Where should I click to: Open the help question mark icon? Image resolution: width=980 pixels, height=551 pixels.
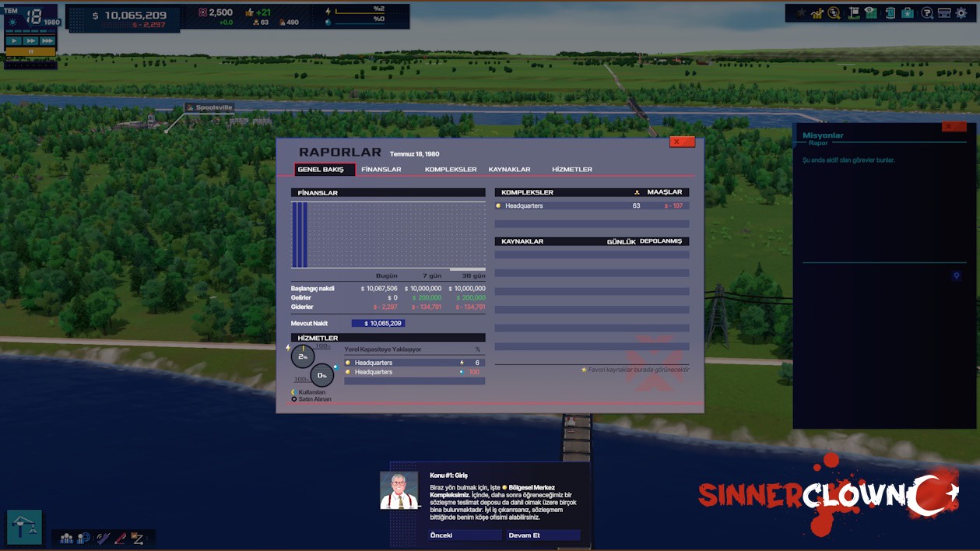click(x=926, y=13)
